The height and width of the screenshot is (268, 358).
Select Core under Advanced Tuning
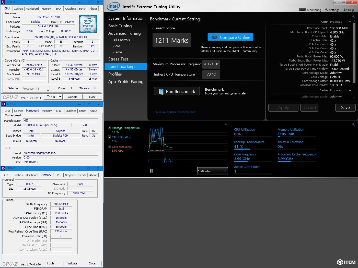coord(117,46)
